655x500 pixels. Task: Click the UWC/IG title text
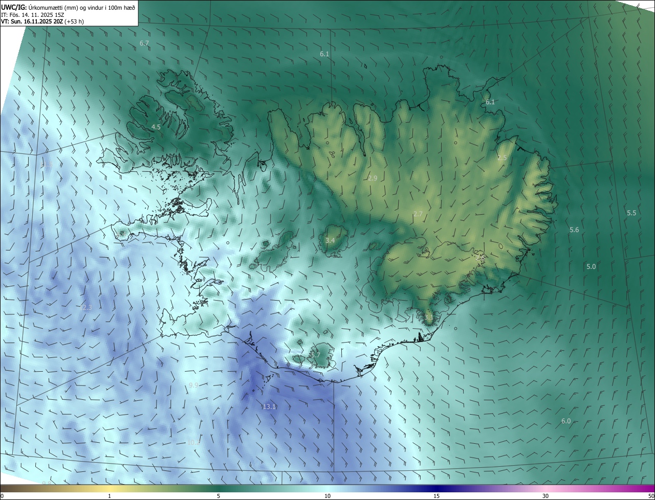click(x=14, y=7)
